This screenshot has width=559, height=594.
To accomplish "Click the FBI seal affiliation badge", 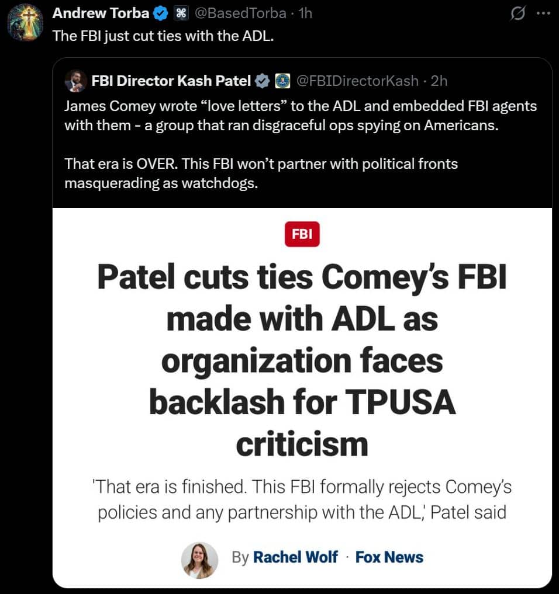I will coord(283,81).
